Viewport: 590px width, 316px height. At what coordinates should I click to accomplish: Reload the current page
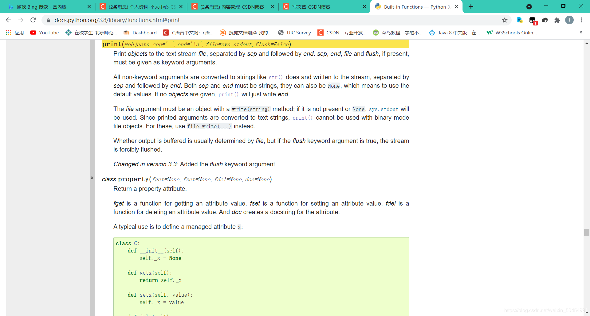(x=33, y=20)
